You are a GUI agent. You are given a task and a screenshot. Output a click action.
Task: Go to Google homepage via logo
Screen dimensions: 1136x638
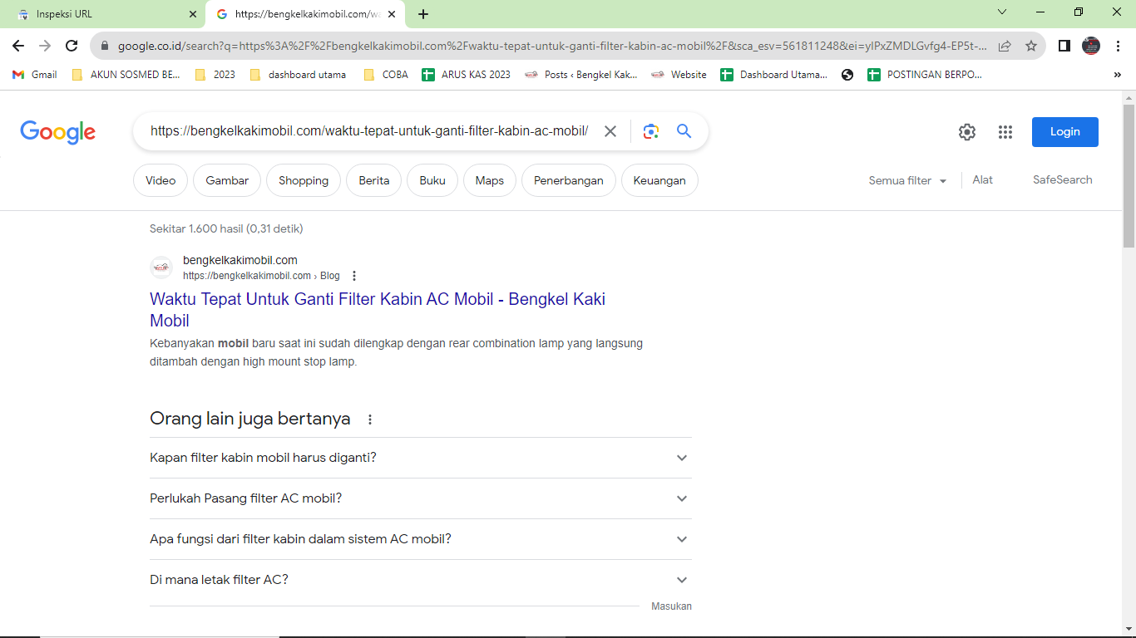point(58,132)
